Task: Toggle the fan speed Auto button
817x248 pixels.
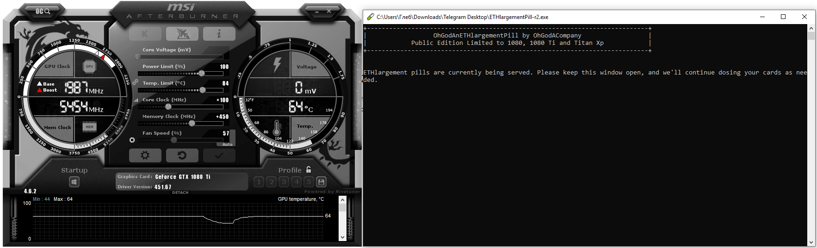Action: click(228, 144)
